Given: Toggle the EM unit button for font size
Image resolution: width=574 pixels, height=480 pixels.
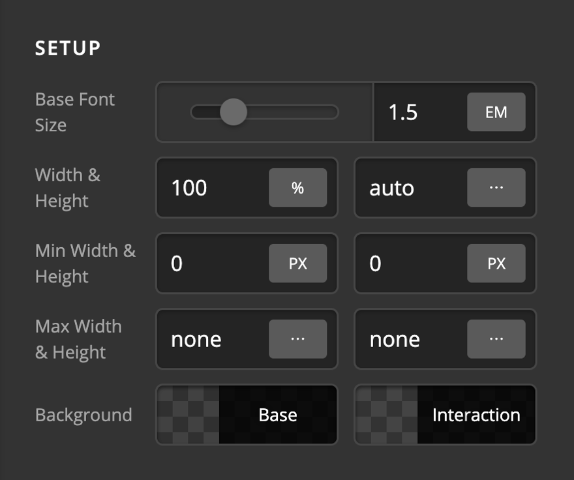Looking at the screenshot, I should [496, 112].
